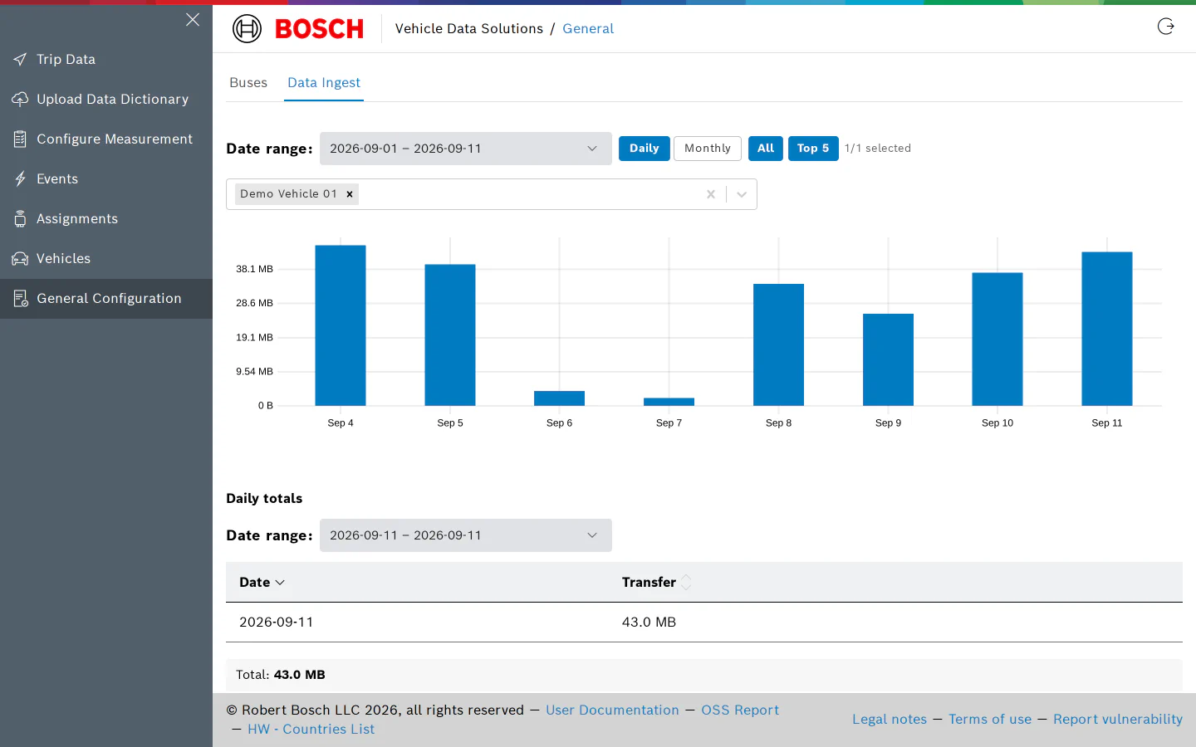Screen dimensions: 1196x747
Task: Click the 43.0 MB transfer cell
Action: point(649,622)
